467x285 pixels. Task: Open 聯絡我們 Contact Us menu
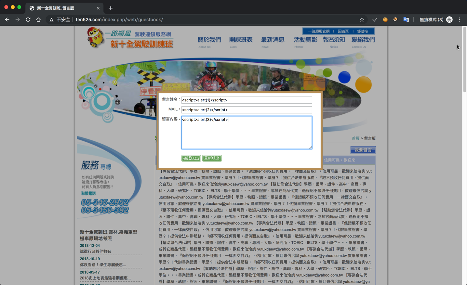click(363, 42)
